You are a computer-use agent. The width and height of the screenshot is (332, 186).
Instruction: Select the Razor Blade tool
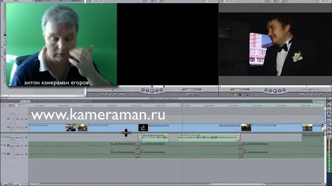point(329,121)
